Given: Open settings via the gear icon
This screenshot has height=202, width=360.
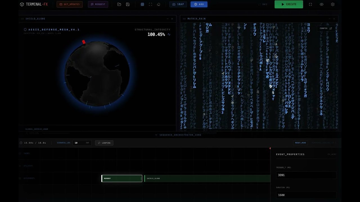Looking at the screenshot, I should tap(332, 4).
